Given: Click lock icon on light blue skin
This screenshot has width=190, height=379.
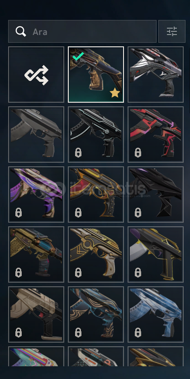Looking at the screenshot, I should 138,333.
